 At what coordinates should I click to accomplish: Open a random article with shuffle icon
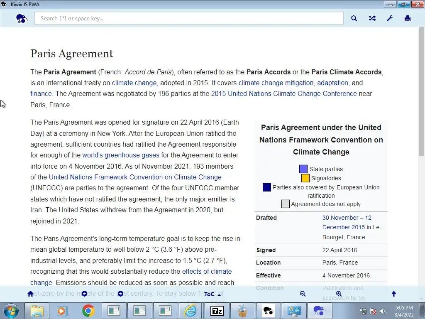pos(372,18)
